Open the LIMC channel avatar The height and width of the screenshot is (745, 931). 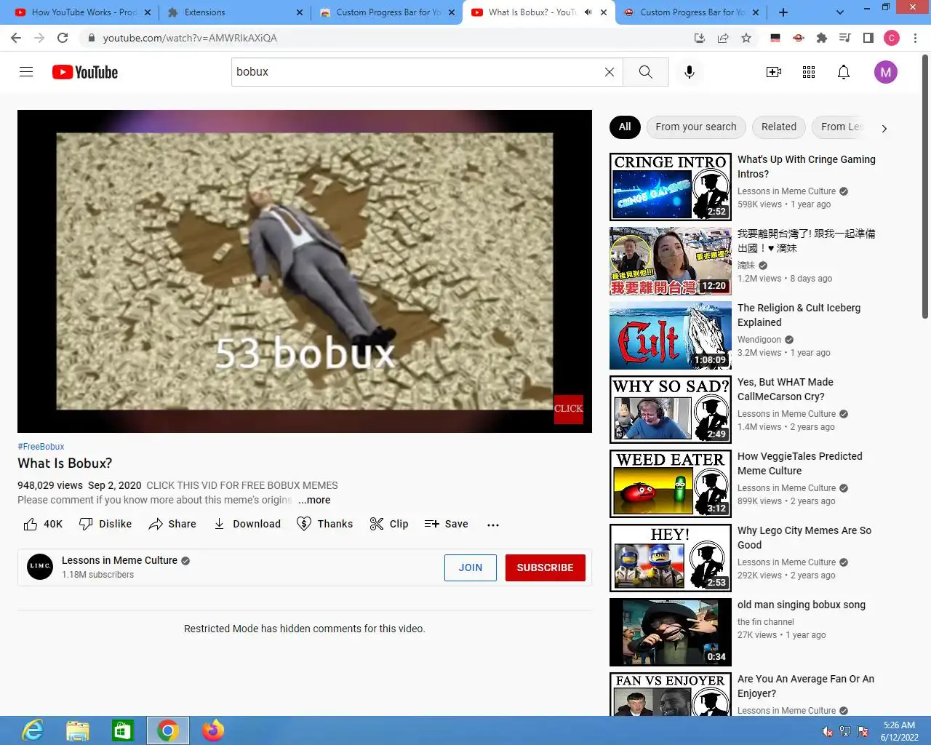coord(40,567)
